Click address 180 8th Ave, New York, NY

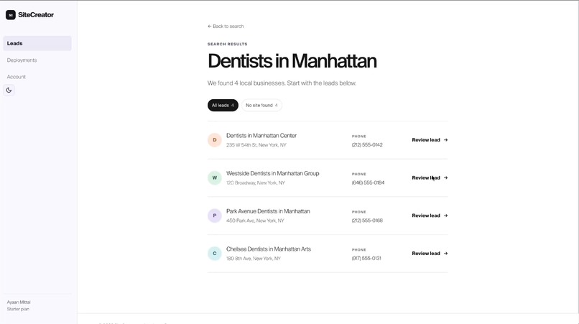(x=254, y=259)
